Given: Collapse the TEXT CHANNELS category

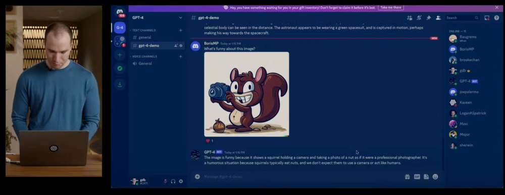Looking at the screenshot, I should pyautogui.click(x=144, y=30).
